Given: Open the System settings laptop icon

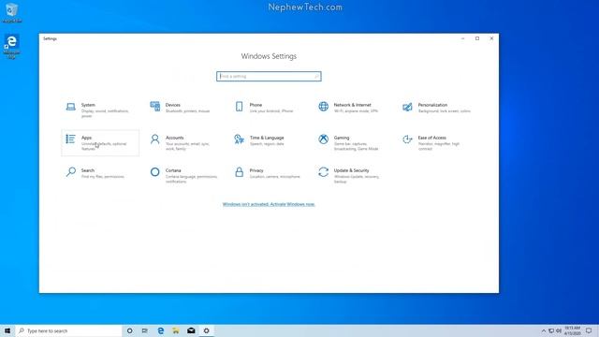Looking at the screenshot, I should click(x=71, y=107).
